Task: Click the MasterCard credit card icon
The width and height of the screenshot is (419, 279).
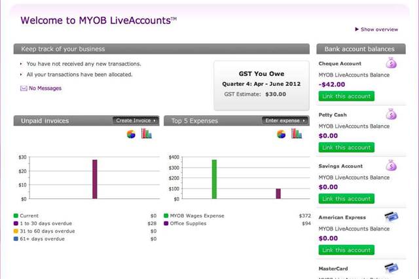Action: pyautogui.click(x=391, y=267)
